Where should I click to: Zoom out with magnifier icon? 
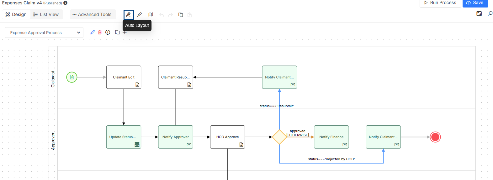coord(490,13)
